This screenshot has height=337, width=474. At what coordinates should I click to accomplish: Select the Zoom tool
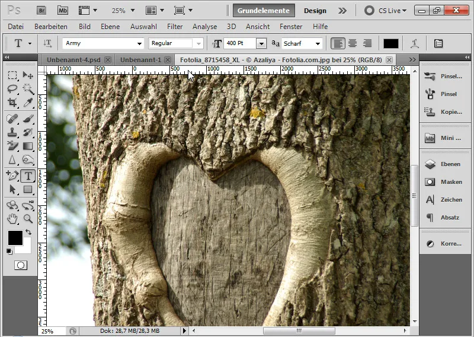(28, 218)
